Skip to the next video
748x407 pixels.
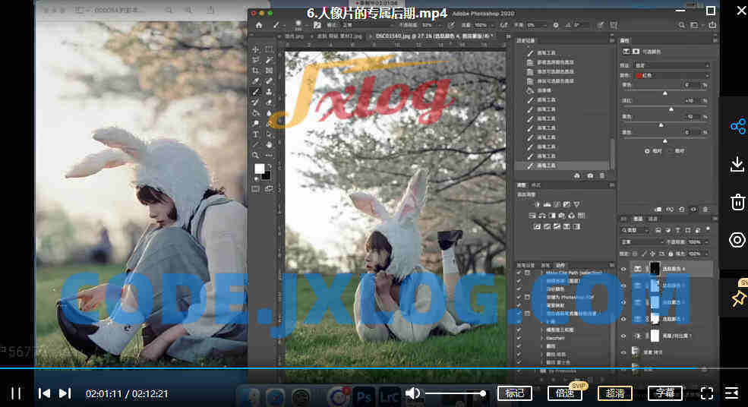pos(65,393)
